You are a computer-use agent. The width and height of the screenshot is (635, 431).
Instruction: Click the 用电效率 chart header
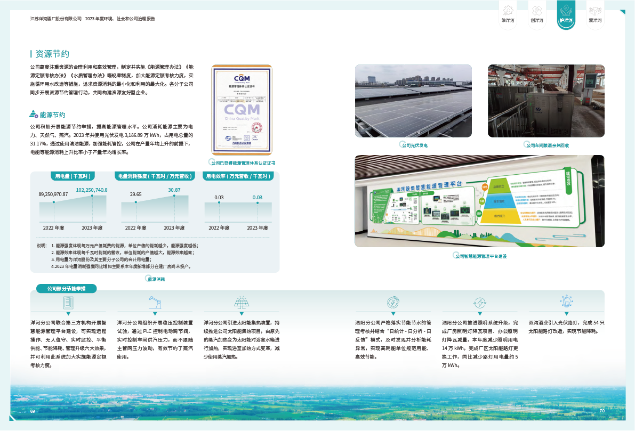[238, 176]
